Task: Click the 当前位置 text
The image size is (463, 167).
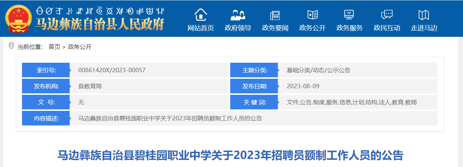Action: [31, 47]
